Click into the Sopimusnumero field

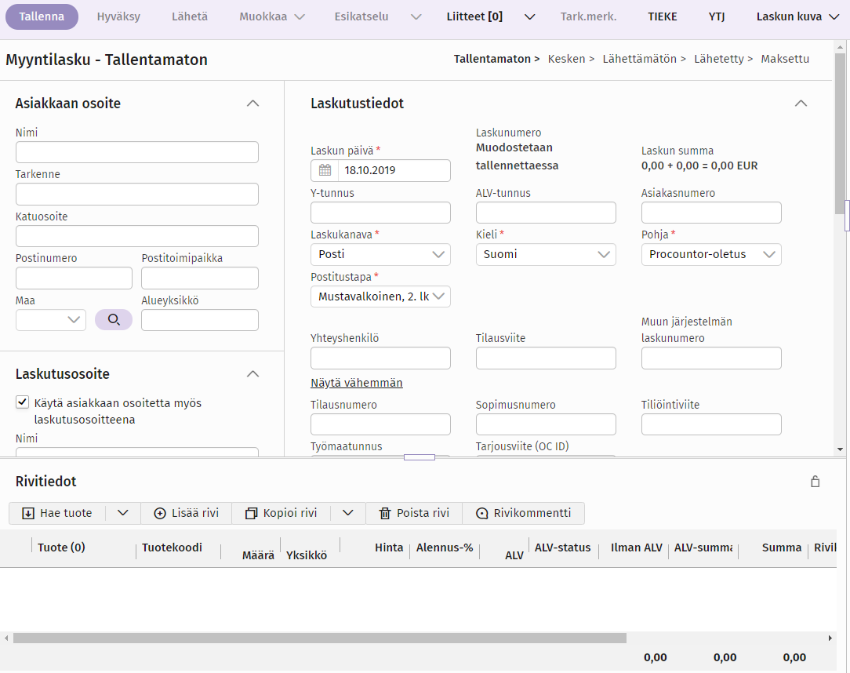pyautogui.click(x=546, y=424)
